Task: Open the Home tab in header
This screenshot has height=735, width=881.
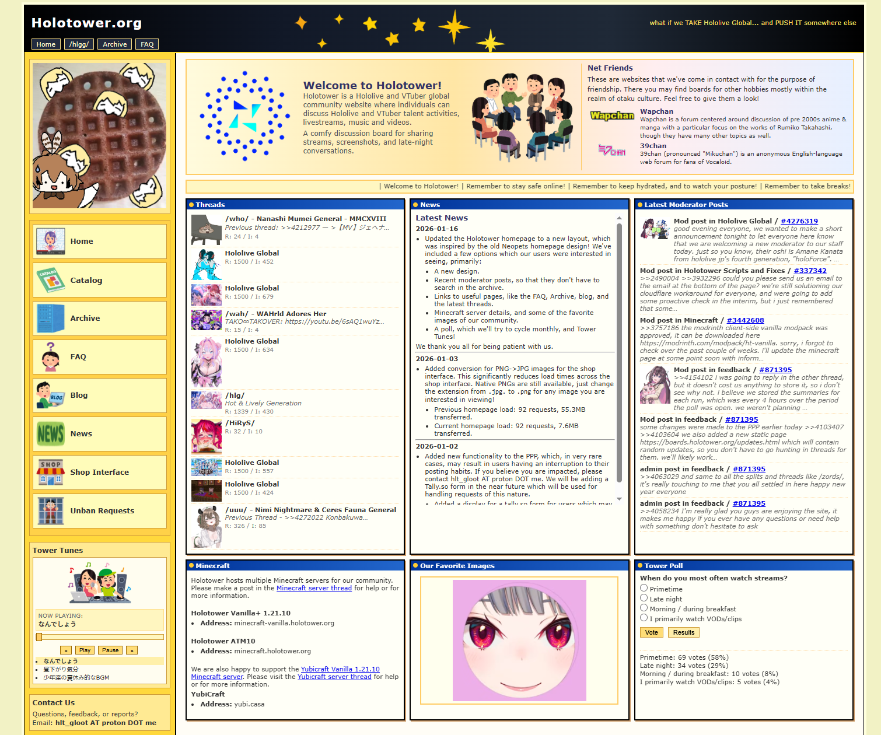Action: pyautogui.click(x=46, y=44)
